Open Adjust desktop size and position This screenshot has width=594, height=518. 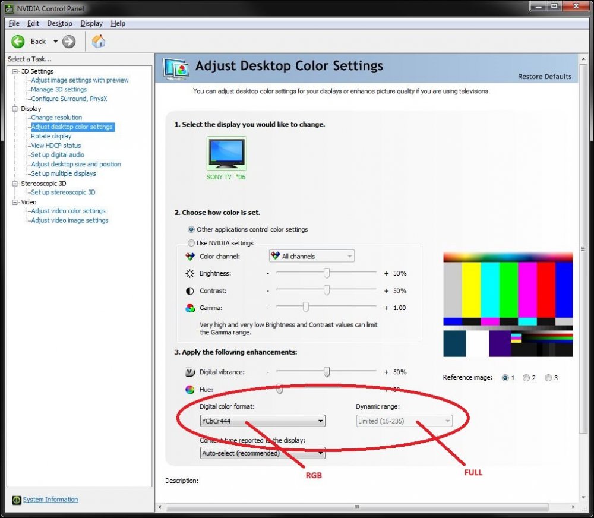pos(76,164)
